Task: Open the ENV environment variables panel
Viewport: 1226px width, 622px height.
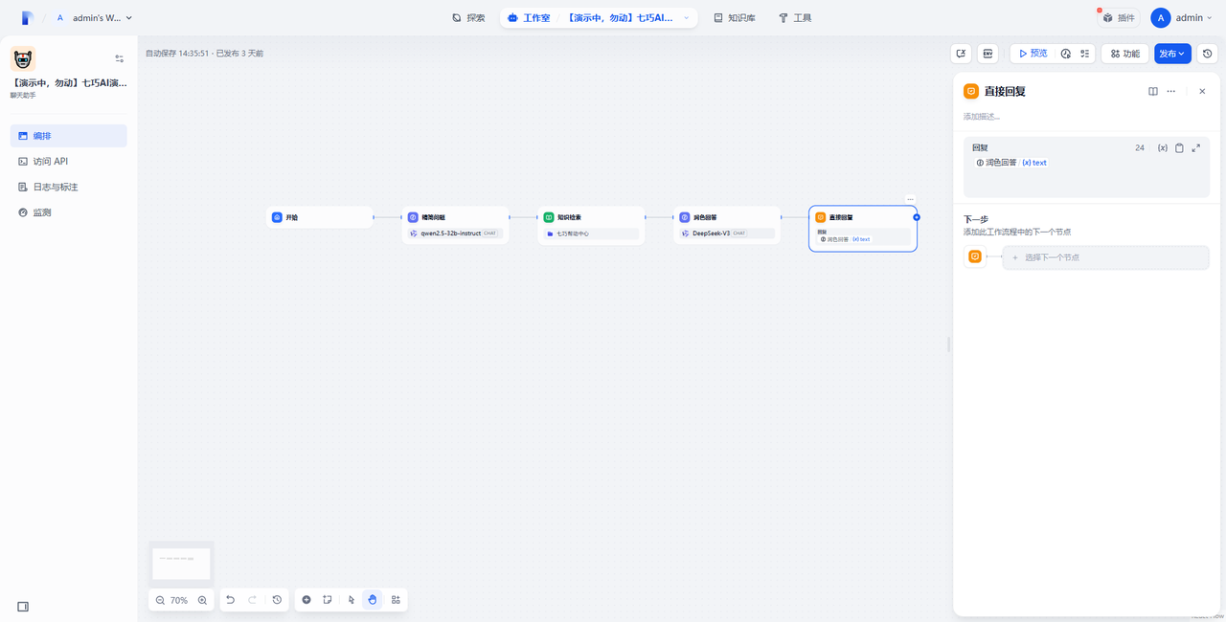Action: [988, 54]
